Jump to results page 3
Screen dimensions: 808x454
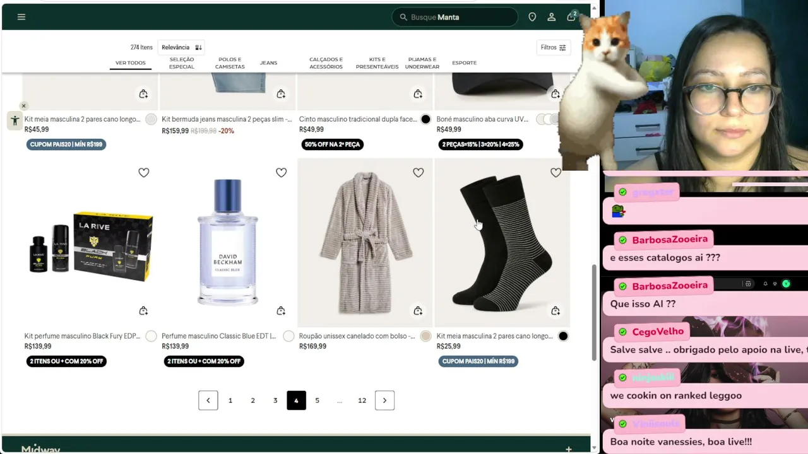click(275, 400)
